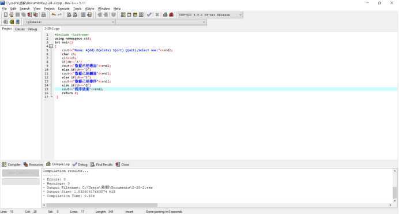Switch to the Project sidebar tab
Screen dimensions: 399x214
(7, 29)
